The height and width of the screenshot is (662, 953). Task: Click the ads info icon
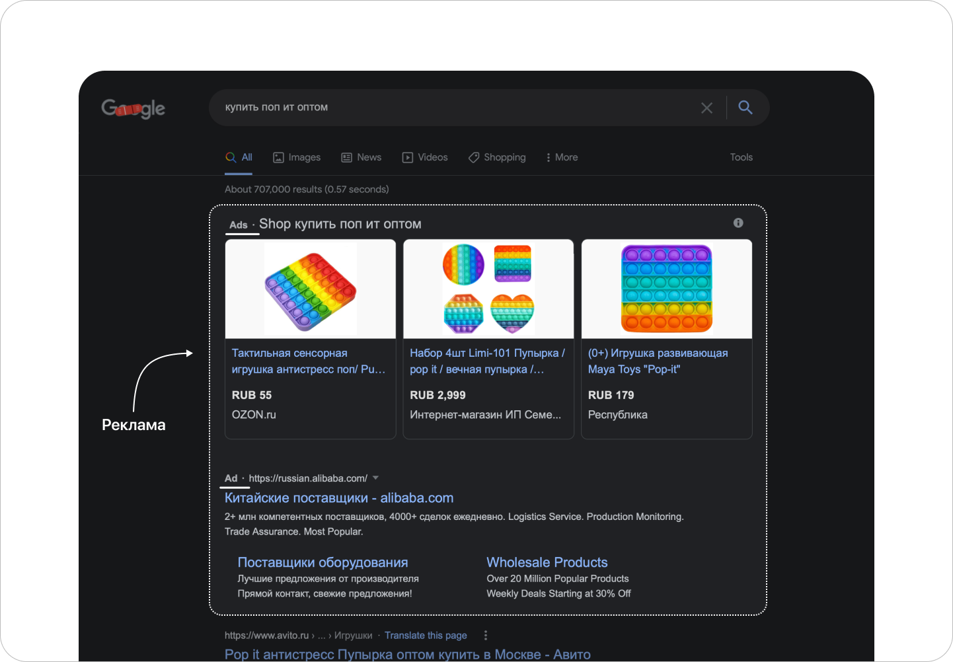(x=738, y=223)
